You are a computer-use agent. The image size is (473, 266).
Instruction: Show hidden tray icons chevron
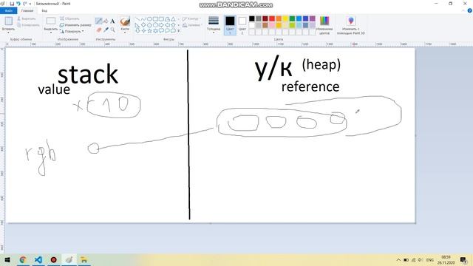398,259
